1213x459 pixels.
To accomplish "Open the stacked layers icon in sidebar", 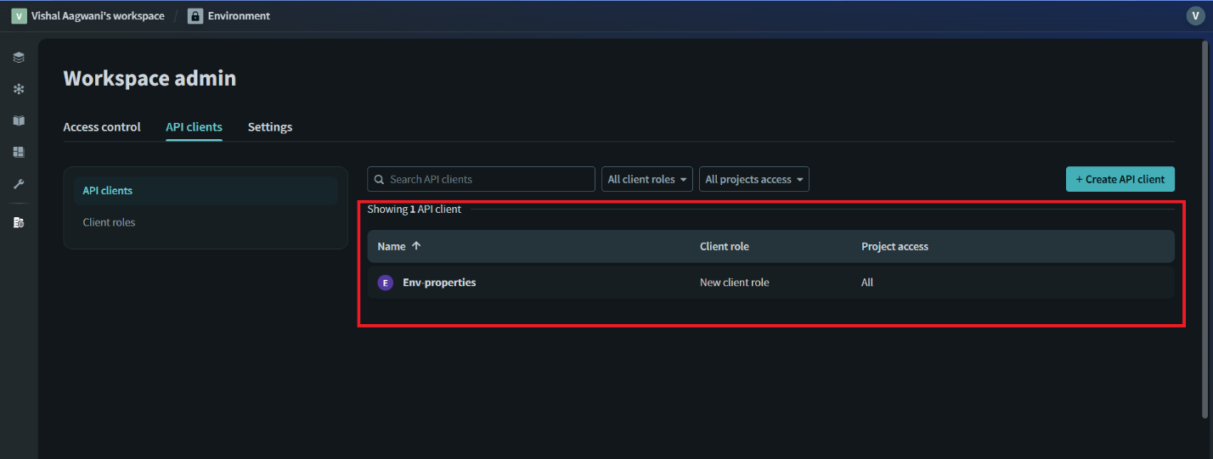I will (19, 58).
